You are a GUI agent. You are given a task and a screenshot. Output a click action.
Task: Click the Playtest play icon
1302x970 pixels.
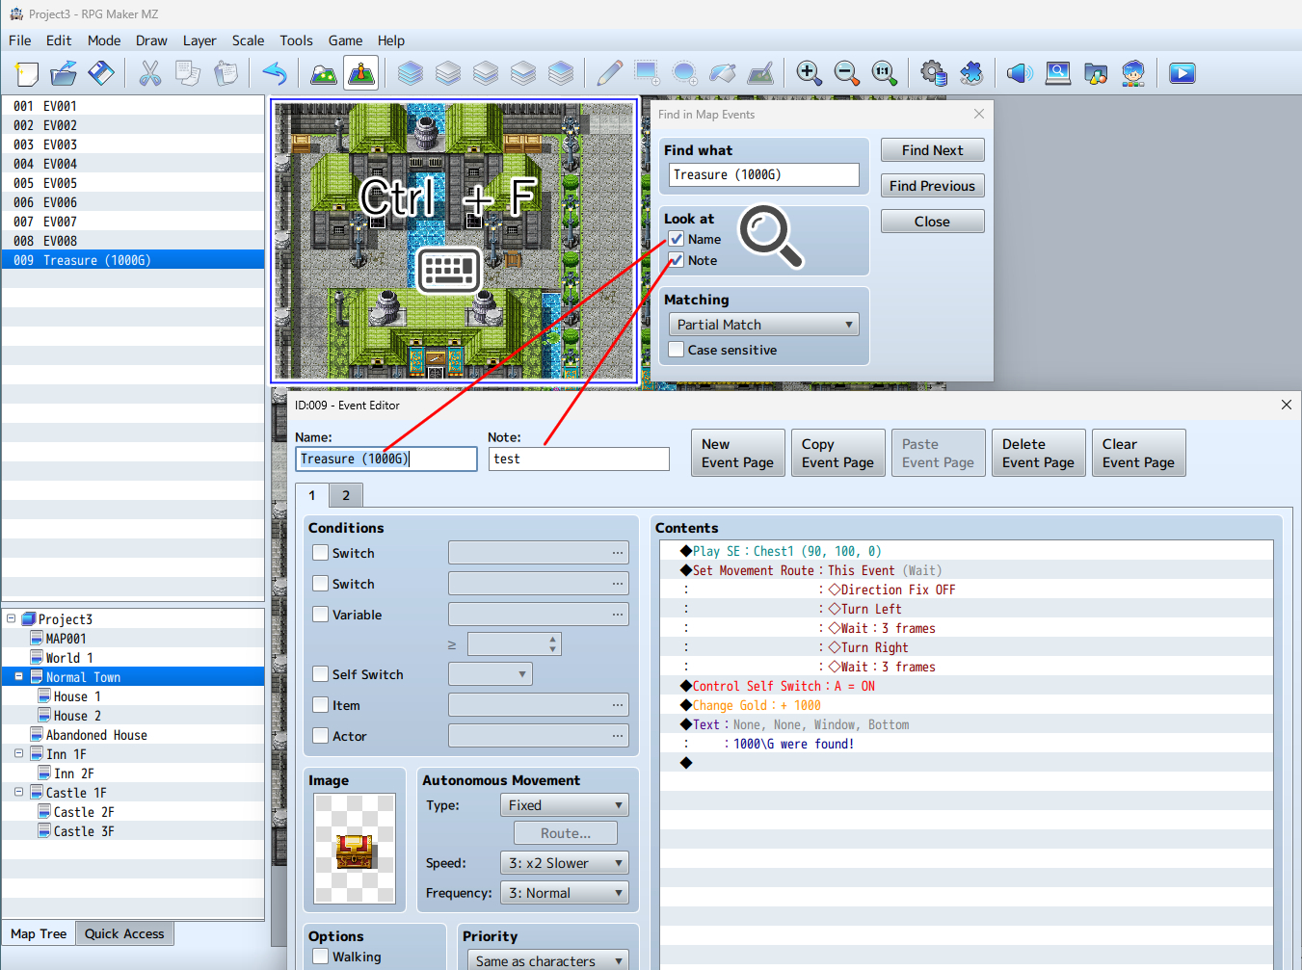(x=1182, y=73)
